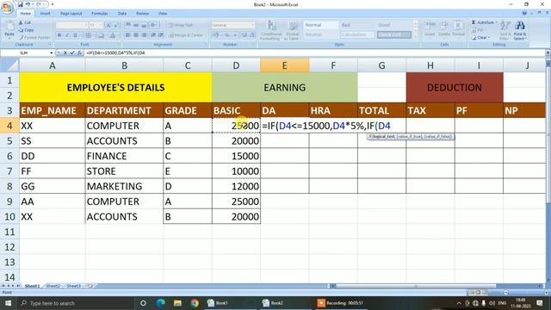Cancel the formula entry with X
This screenshot has width=551, height=310.
65,53
